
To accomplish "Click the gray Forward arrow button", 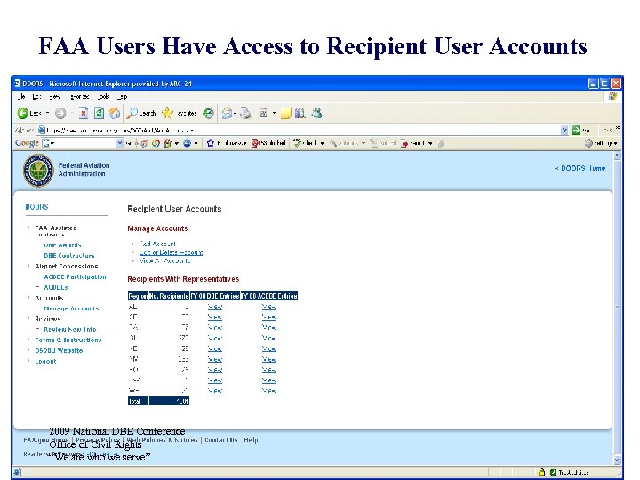I will [x=60, y=113].
